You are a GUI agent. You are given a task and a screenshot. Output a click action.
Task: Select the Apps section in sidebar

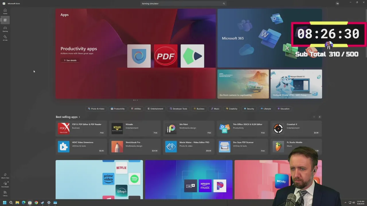[x=5, y=20]
